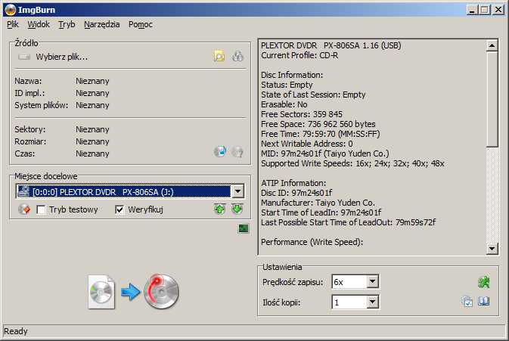Enable the Tryb testowy checkbox

pos(42,209)
